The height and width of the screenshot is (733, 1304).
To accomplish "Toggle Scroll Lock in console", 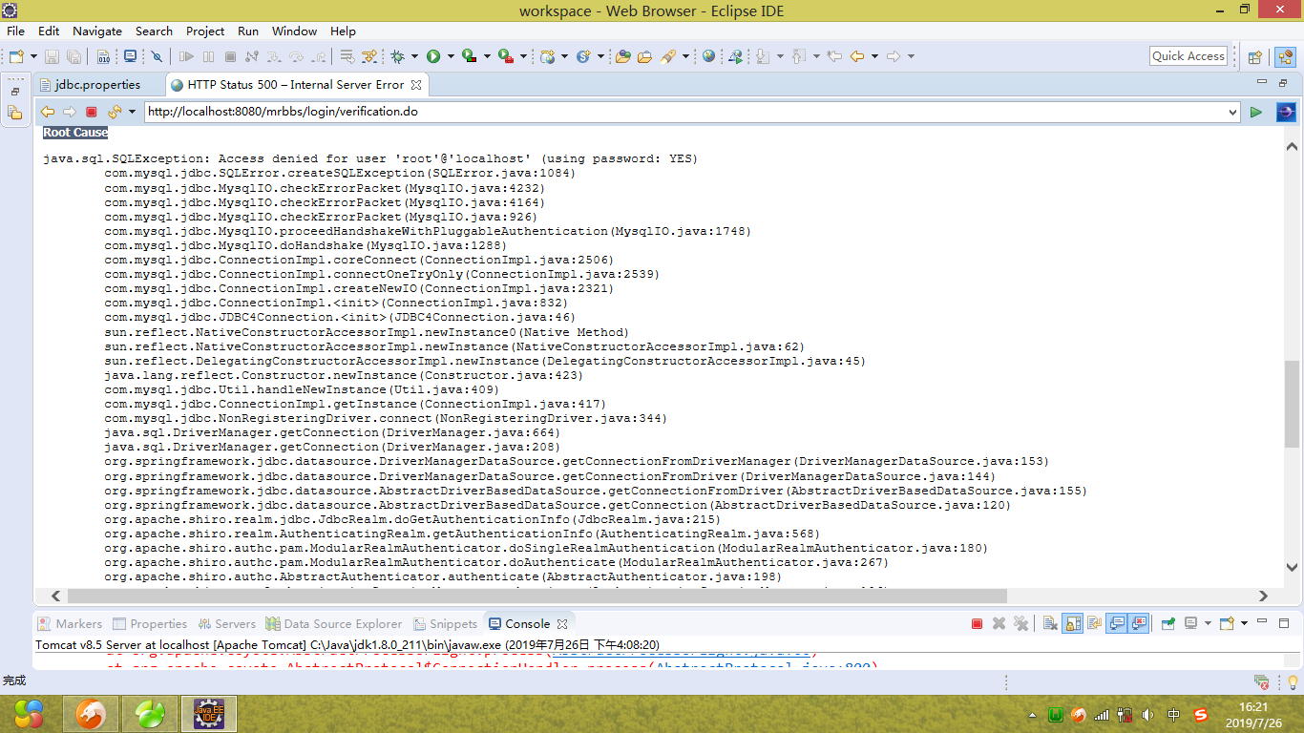I will pos(1072,623).
